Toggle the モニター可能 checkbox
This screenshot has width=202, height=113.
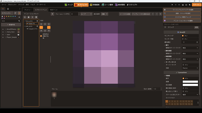183,39
